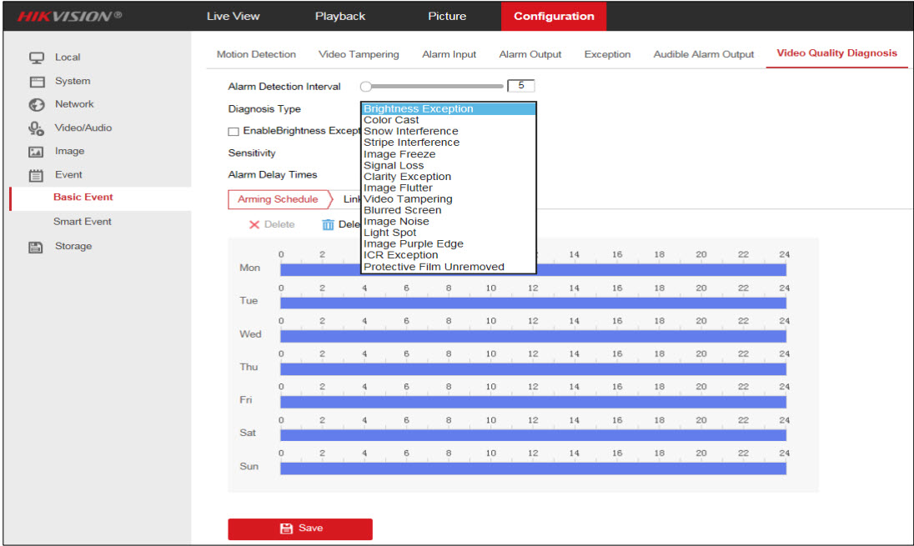The image size is (914, 546).
Task: Switch to the Playback menu
Action: (x=340, y=16)
